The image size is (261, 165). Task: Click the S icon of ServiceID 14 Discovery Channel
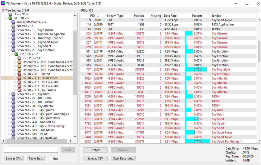pyautogui.click(x=13, y=38)
